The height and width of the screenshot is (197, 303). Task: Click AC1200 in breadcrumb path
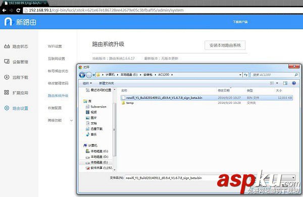click(164, 75)
